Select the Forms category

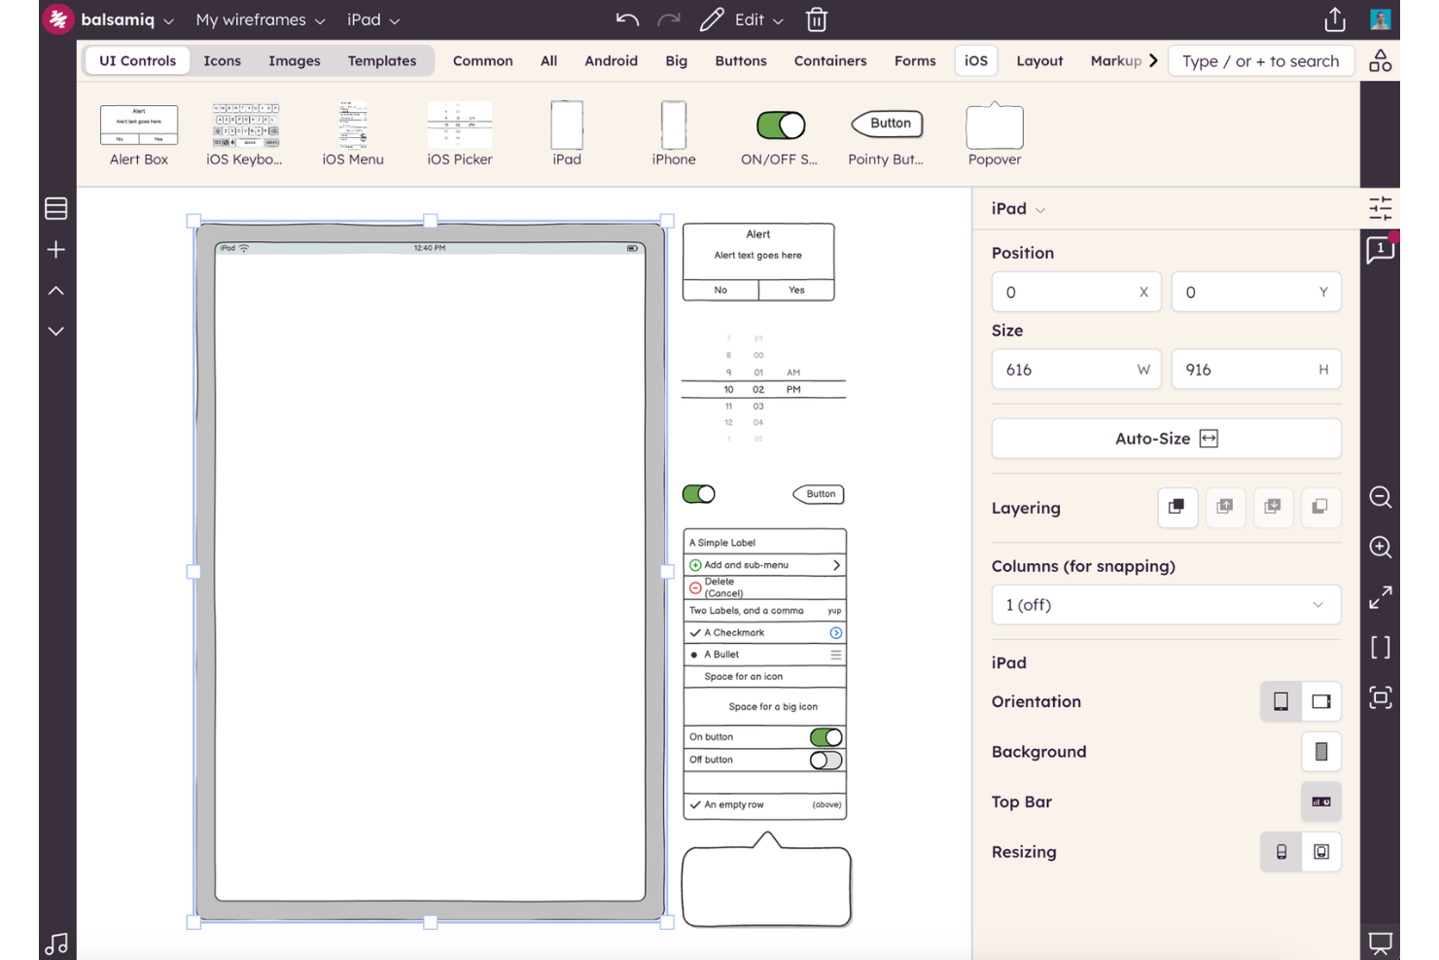(915, 60)
